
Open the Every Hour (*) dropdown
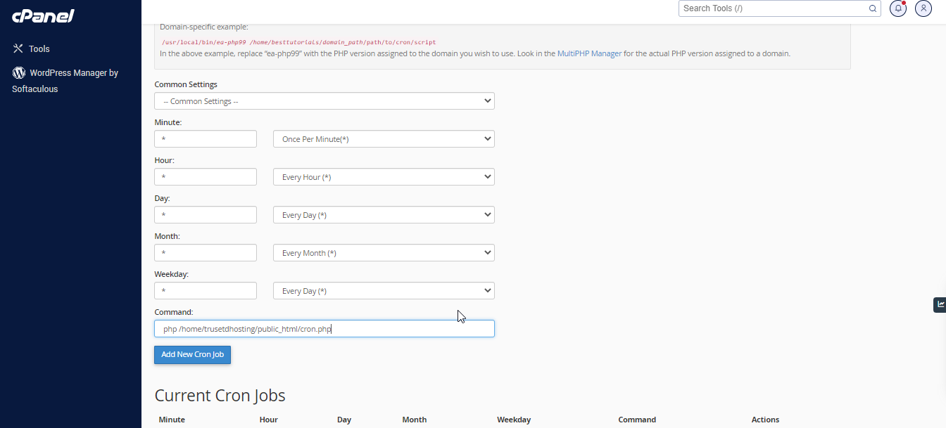[x=384, y=177]
